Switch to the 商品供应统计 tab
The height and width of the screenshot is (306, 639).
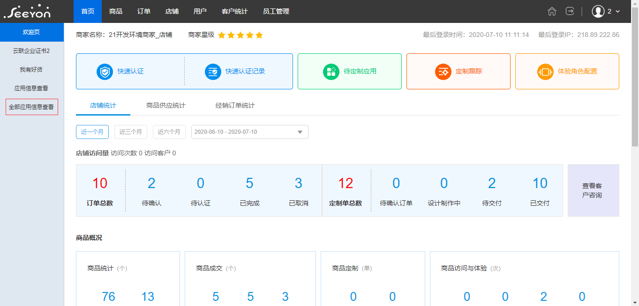pos(166,106)
